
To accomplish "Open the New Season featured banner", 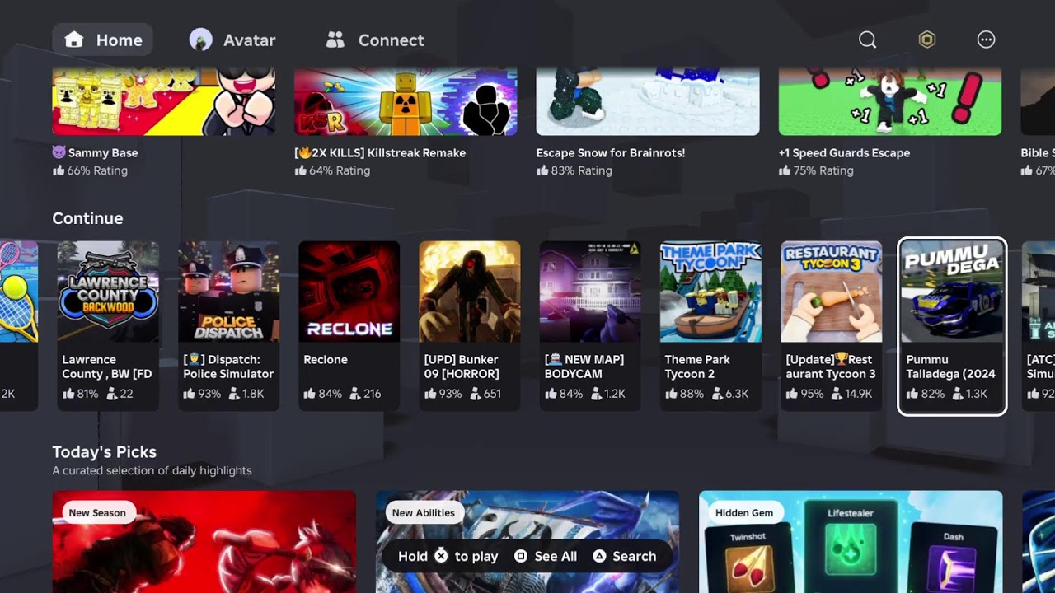I will point(204,542).
